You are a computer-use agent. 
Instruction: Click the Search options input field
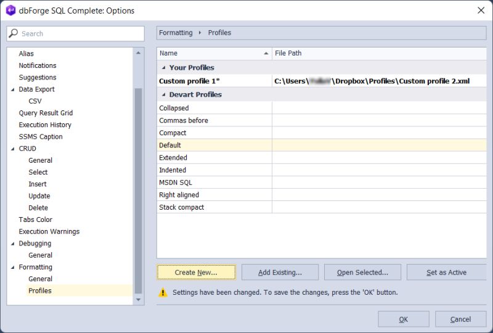[75, 33]
